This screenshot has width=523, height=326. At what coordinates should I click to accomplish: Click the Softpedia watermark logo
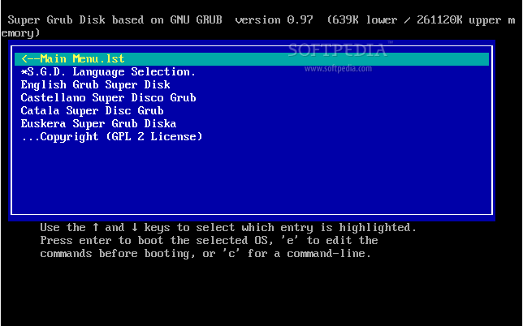pos(339,50)
